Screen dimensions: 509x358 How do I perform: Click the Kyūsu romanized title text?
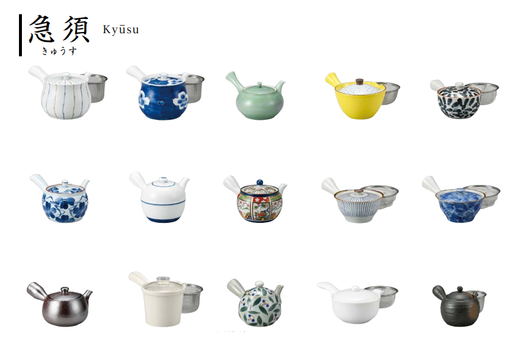(x=121, y=30)
